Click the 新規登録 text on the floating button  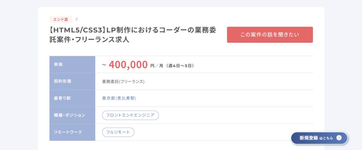pyautogui.click(x=309, y=138)
